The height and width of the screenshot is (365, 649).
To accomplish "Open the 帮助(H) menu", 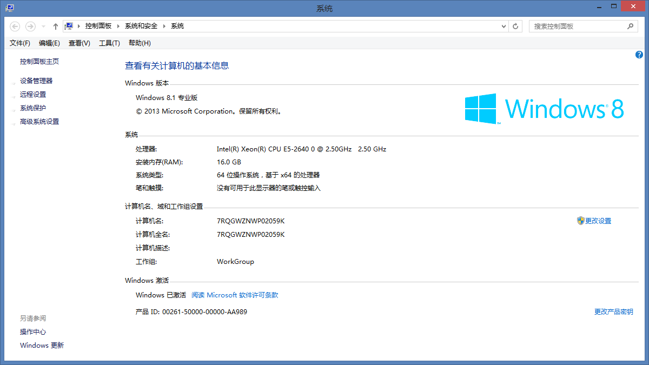I will pos(140,43).
